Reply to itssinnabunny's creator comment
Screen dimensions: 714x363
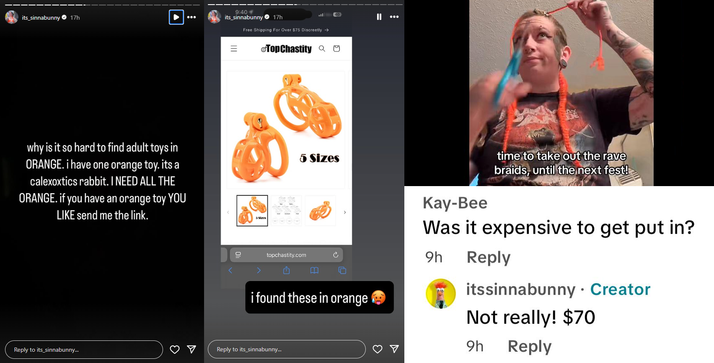(530, 347)
